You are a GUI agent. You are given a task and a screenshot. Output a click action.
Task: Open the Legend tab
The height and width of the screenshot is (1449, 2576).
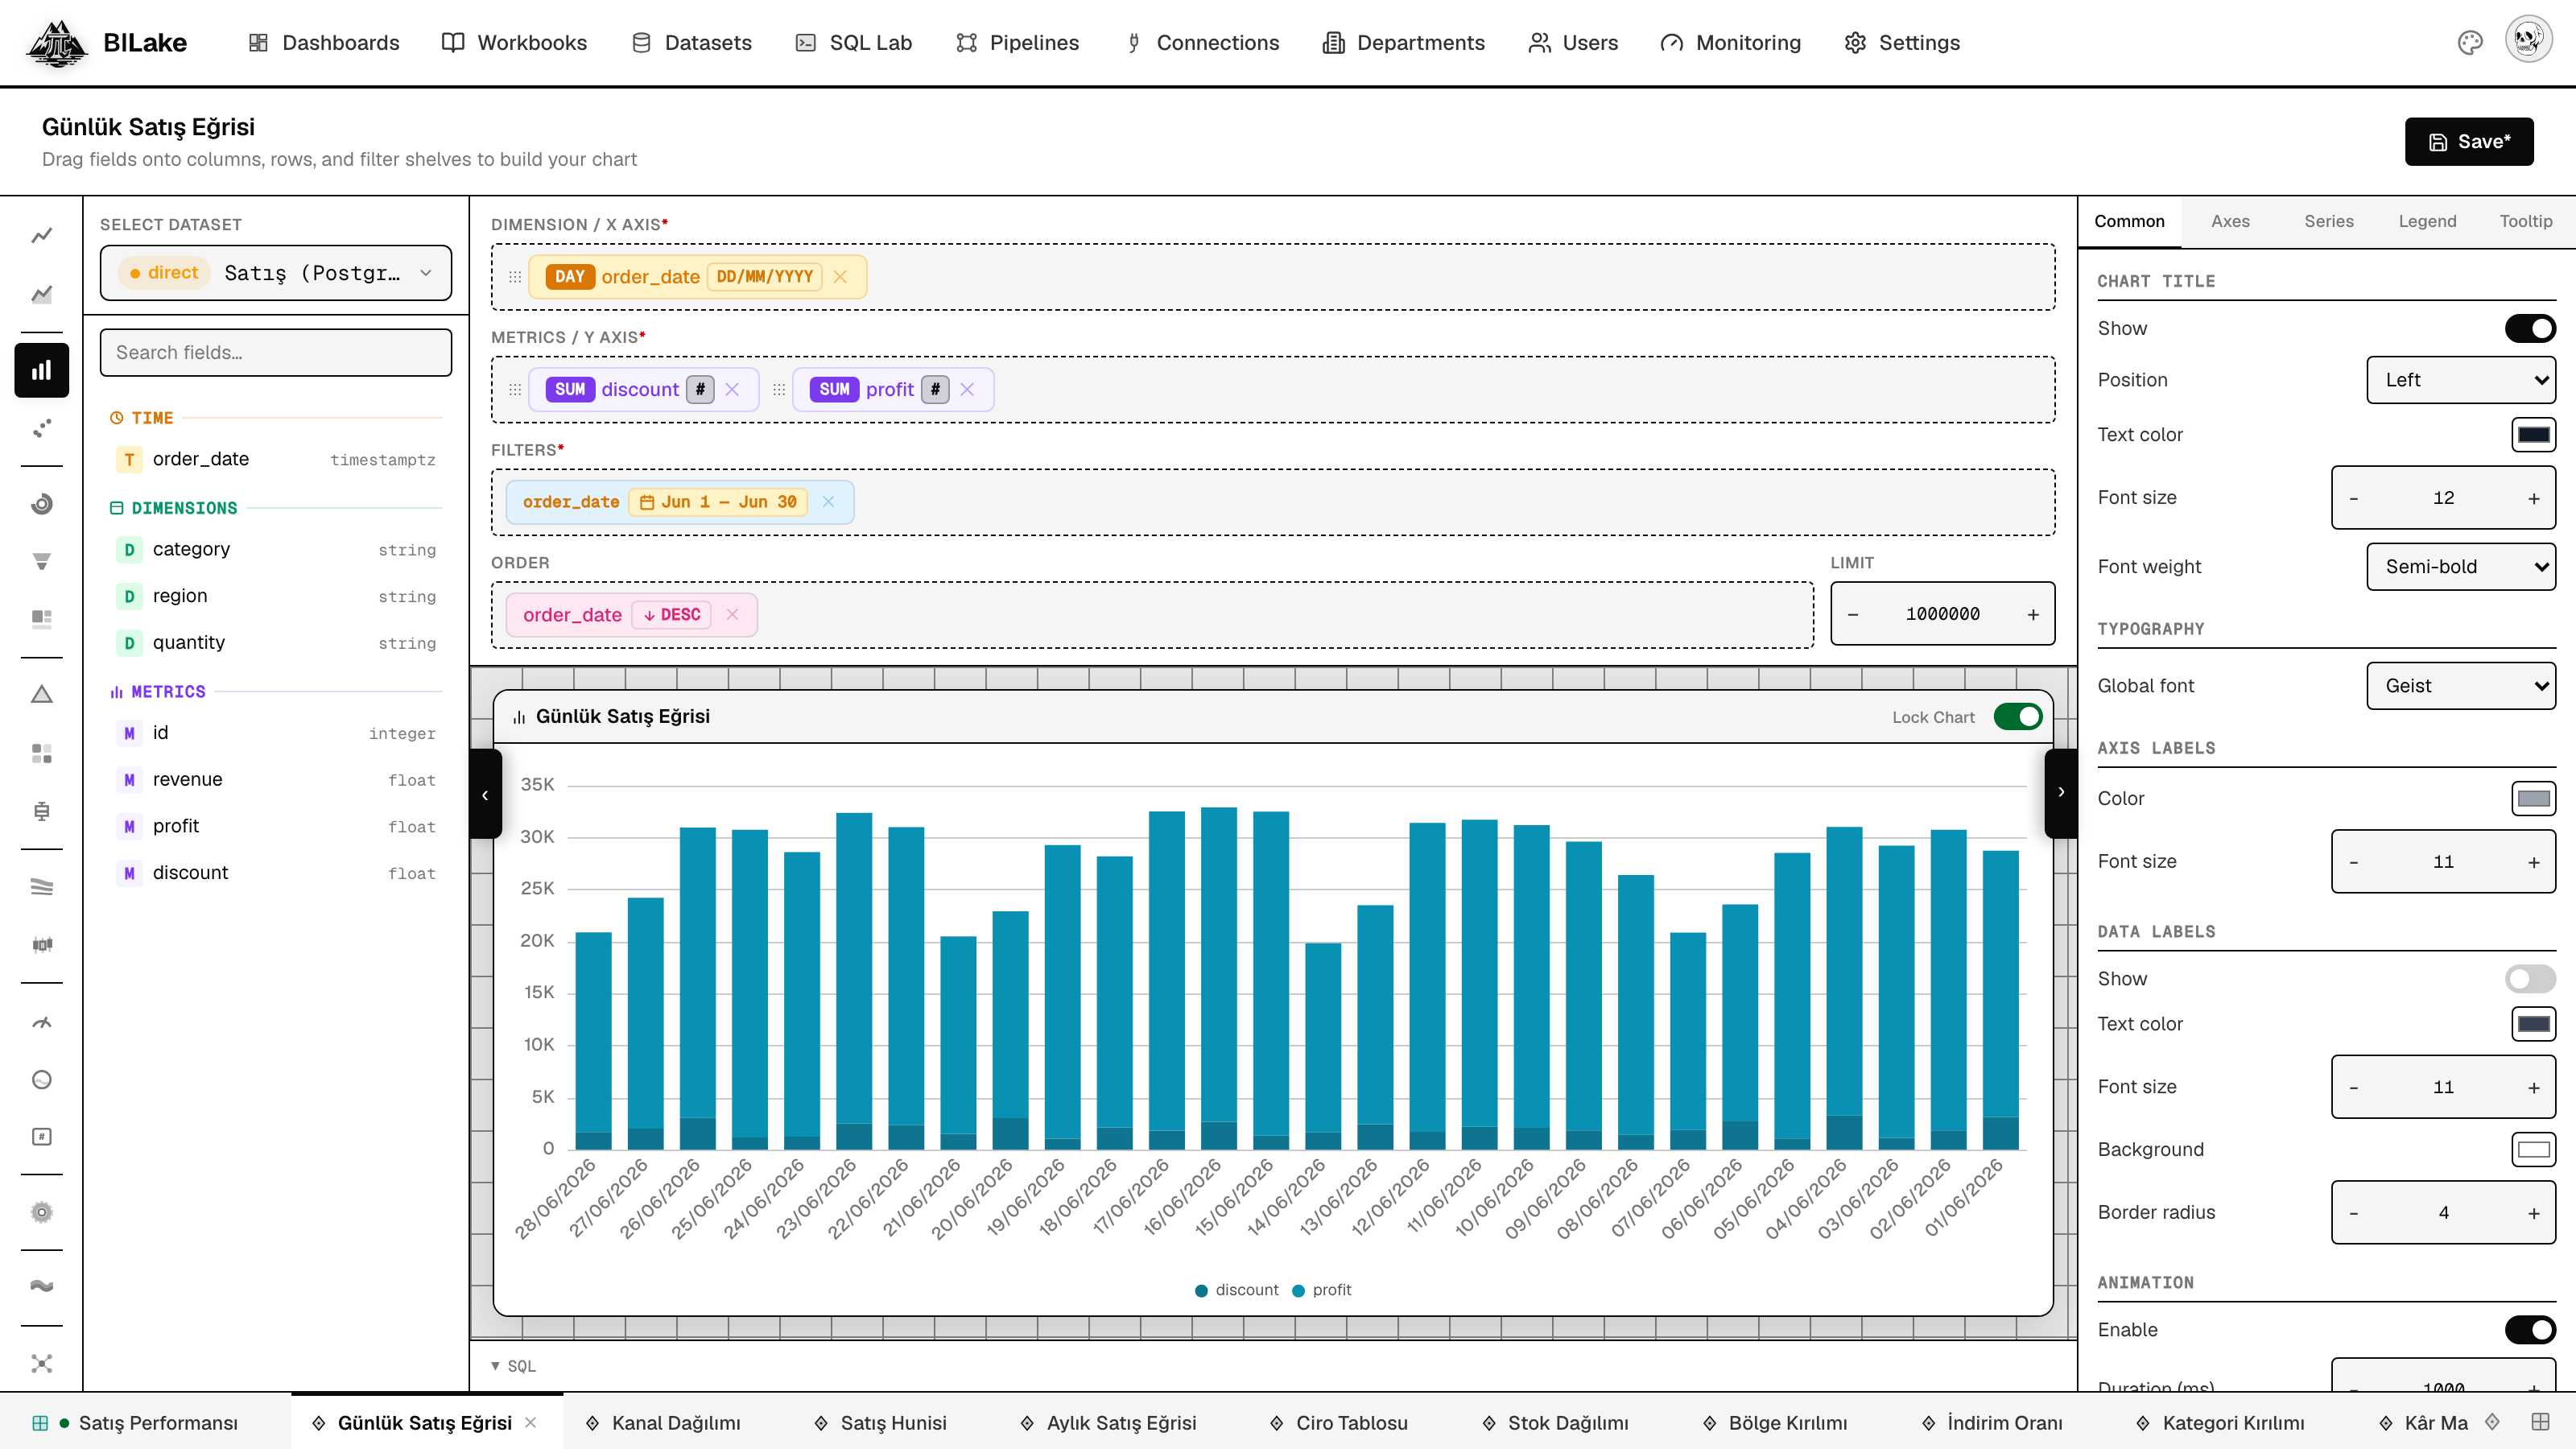[2427, 221]
